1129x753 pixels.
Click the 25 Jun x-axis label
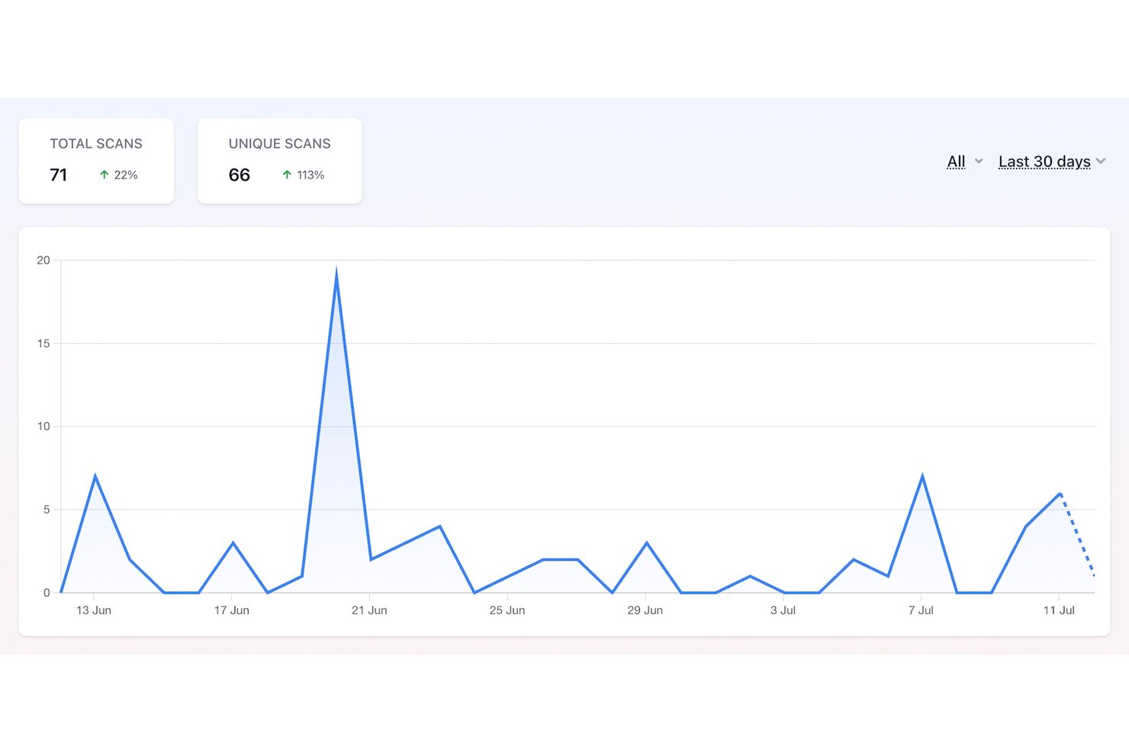coord(507,610)
